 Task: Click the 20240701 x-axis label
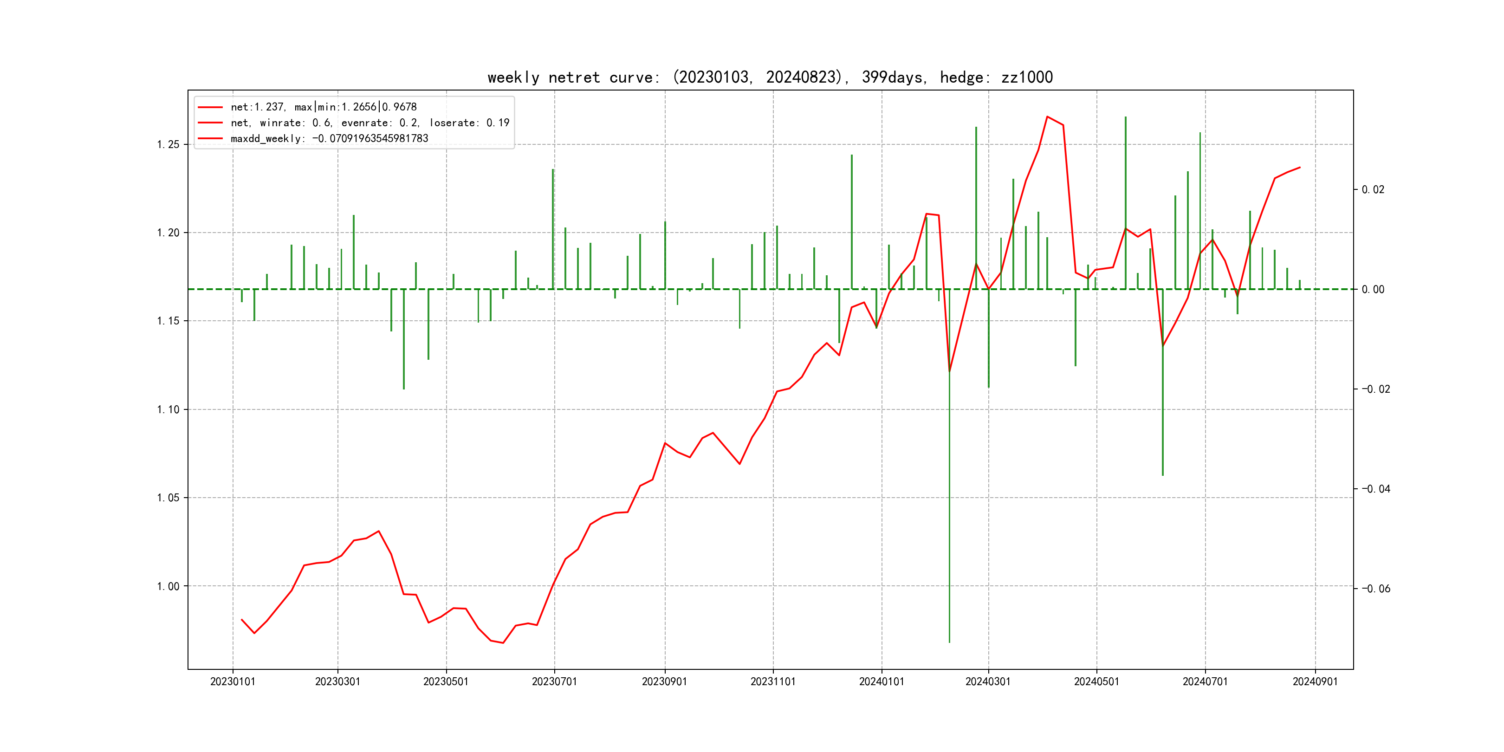point(1205,681)
